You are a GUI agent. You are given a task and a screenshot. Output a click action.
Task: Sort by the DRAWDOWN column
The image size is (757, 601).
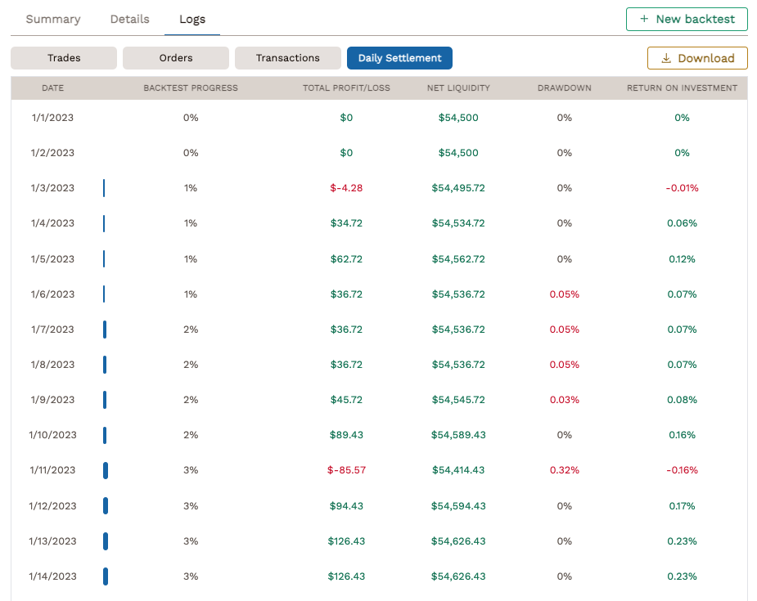pos(563,87)
